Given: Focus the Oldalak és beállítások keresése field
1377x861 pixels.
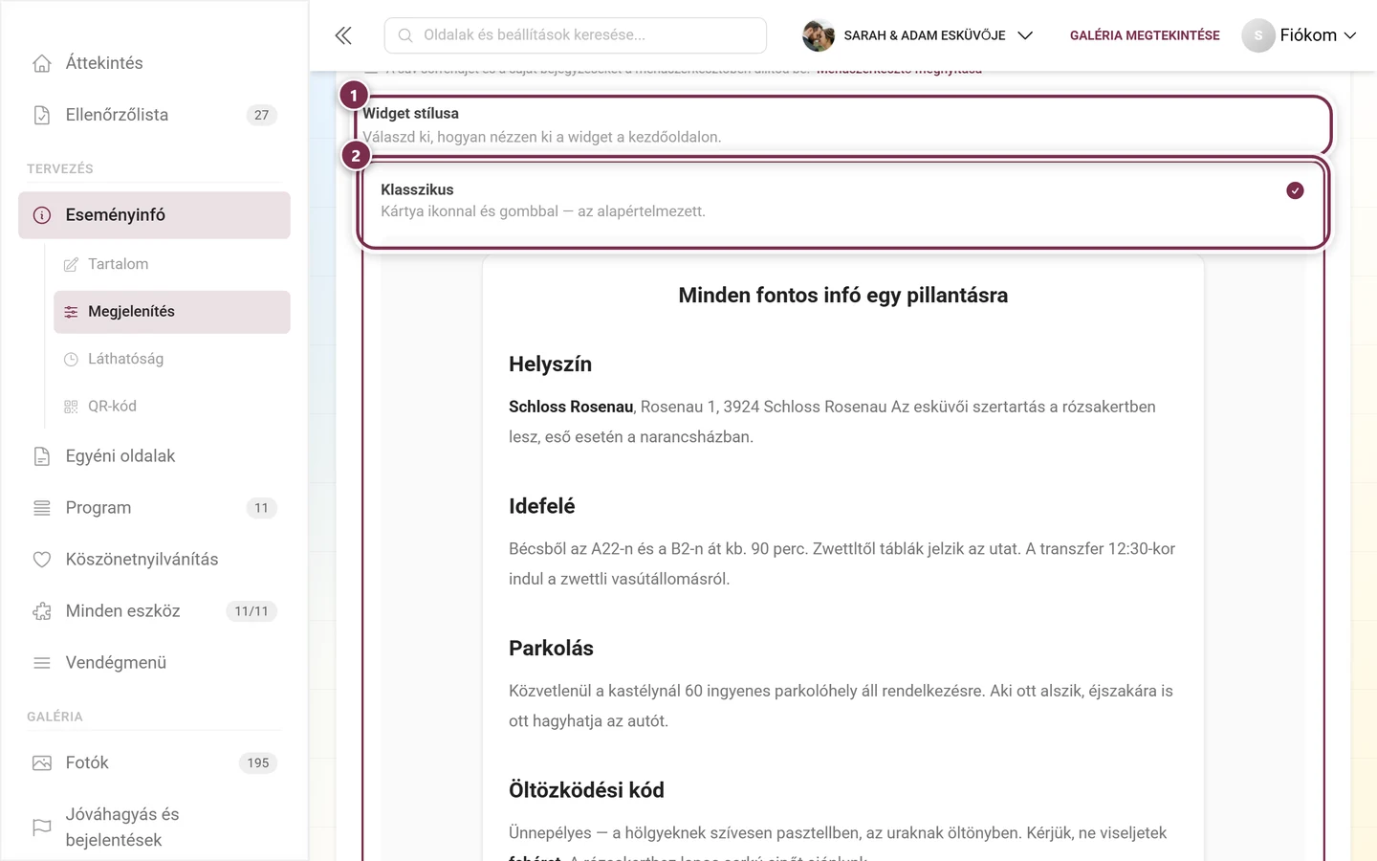Looking at the screenshot, I should click(576, 35).
